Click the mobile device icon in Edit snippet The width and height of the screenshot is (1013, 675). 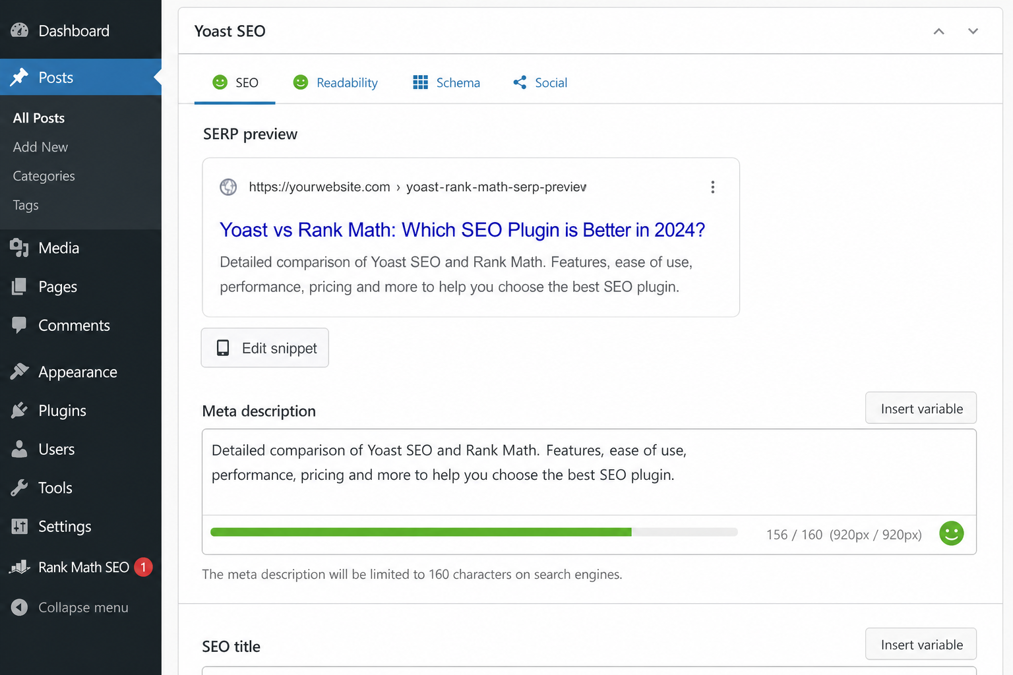tap(224, 348)
